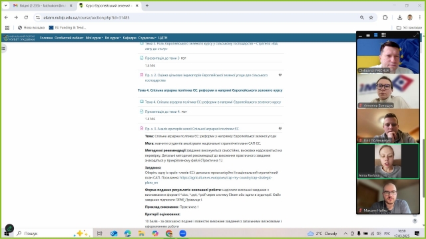Open the EU Funding & Tend... bookmark
Image resolution: width=426 pixels, height=239 pixels.
pyautogui.click(x=67, y=28)
